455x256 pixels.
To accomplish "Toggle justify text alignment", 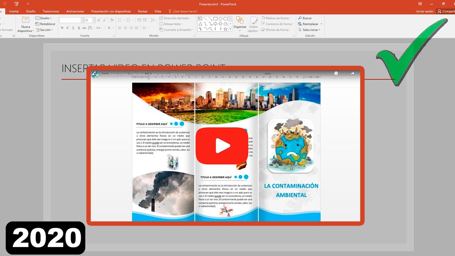I will pyautogui.click(x=136, y=28).
